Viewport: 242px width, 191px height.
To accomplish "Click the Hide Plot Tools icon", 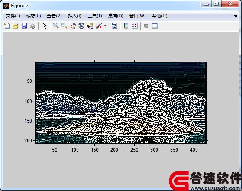I will pyautogui.click(x=146, y=26).
